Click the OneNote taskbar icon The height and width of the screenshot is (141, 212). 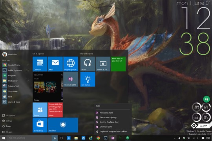pos(113,138)
